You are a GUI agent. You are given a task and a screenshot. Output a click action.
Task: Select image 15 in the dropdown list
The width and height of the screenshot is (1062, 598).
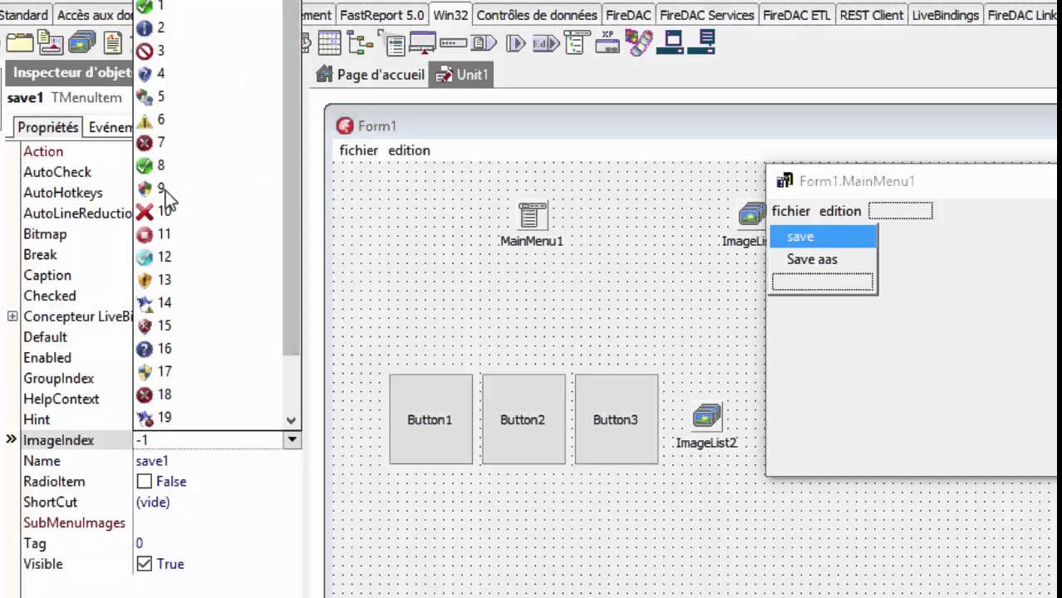click(208, 326)
